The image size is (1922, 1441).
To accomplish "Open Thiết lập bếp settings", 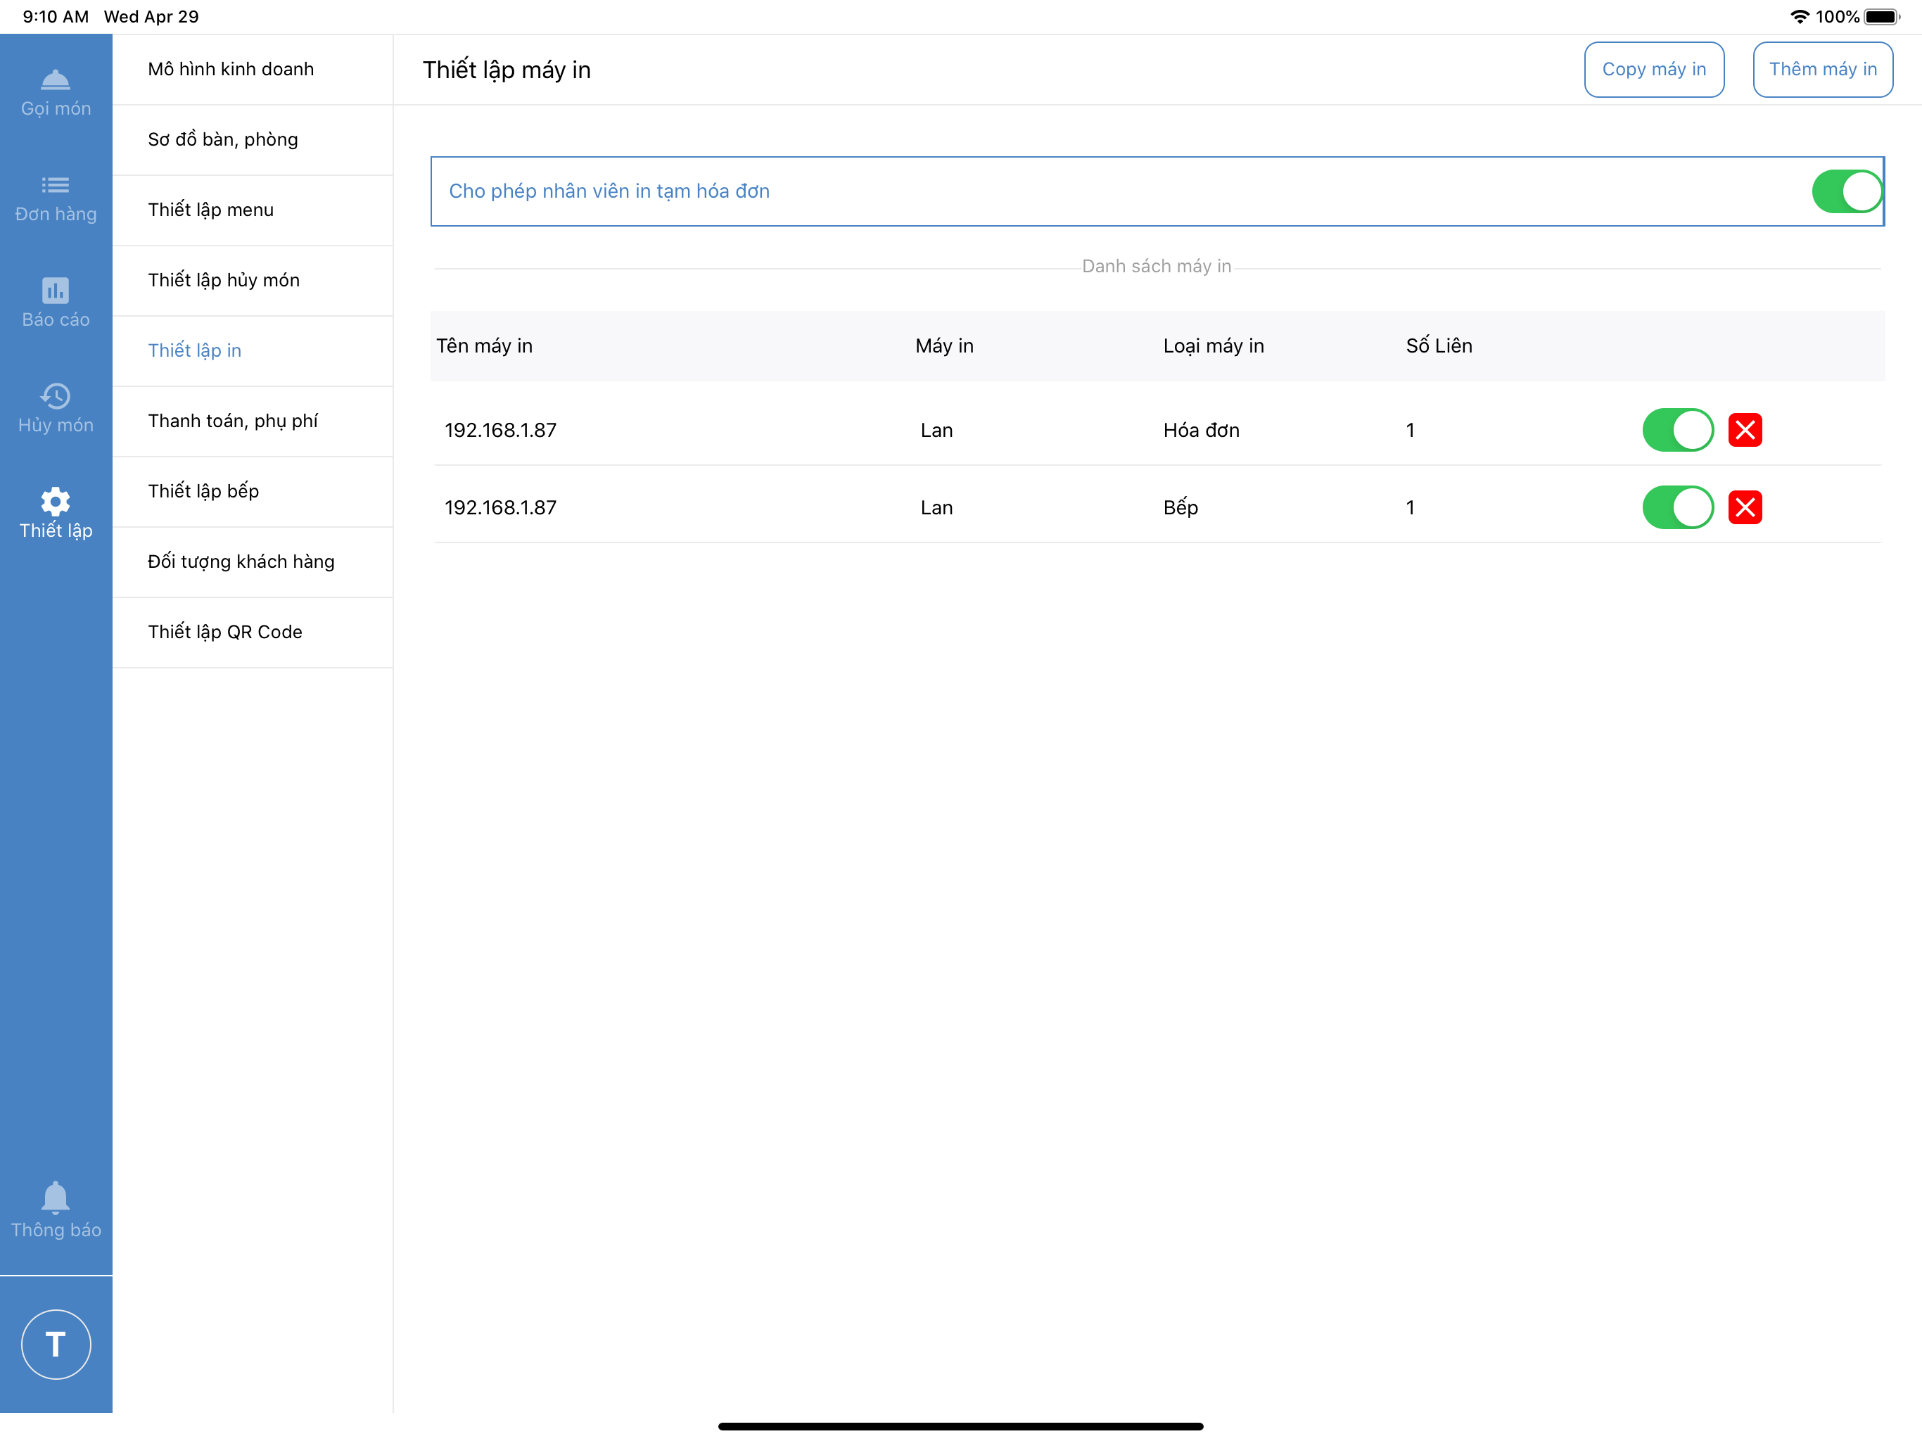I will point(253,492).
